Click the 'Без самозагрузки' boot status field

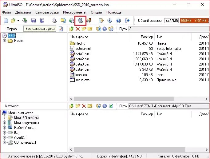tap(40, 29)
